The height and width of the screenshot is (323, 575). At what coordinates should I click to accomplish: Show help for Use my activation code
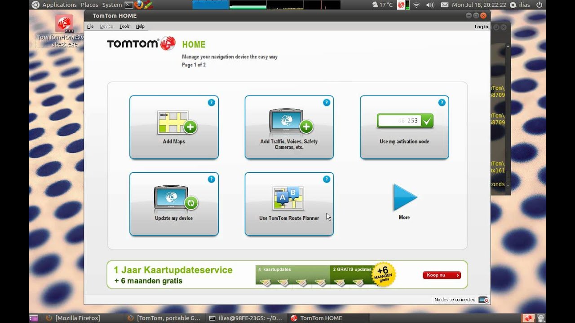point(442,103)
